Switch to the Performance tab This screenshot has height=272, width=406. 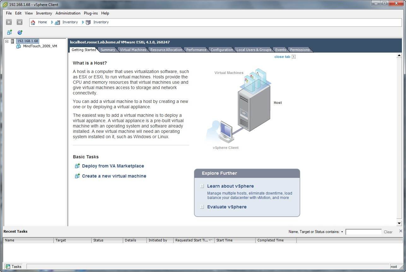(196, 50)
